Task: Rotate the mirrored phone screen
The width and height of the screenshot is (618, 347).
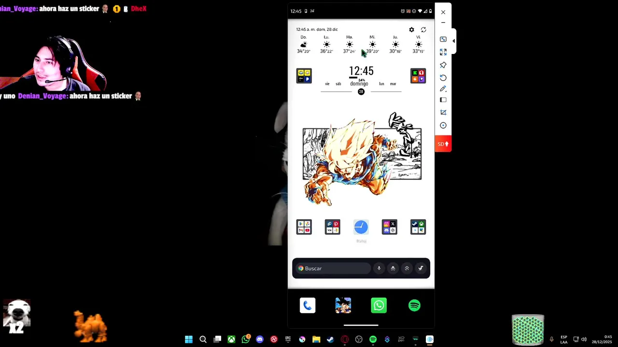Action: click(443, 78)
